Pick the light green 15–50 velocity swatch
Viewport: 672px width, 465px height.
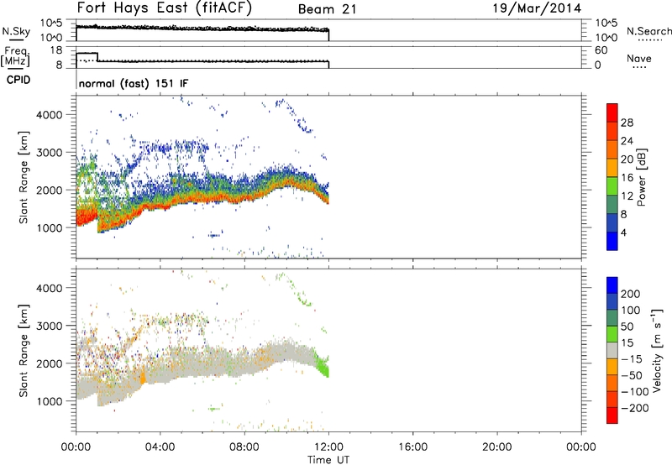pos(612,334)
